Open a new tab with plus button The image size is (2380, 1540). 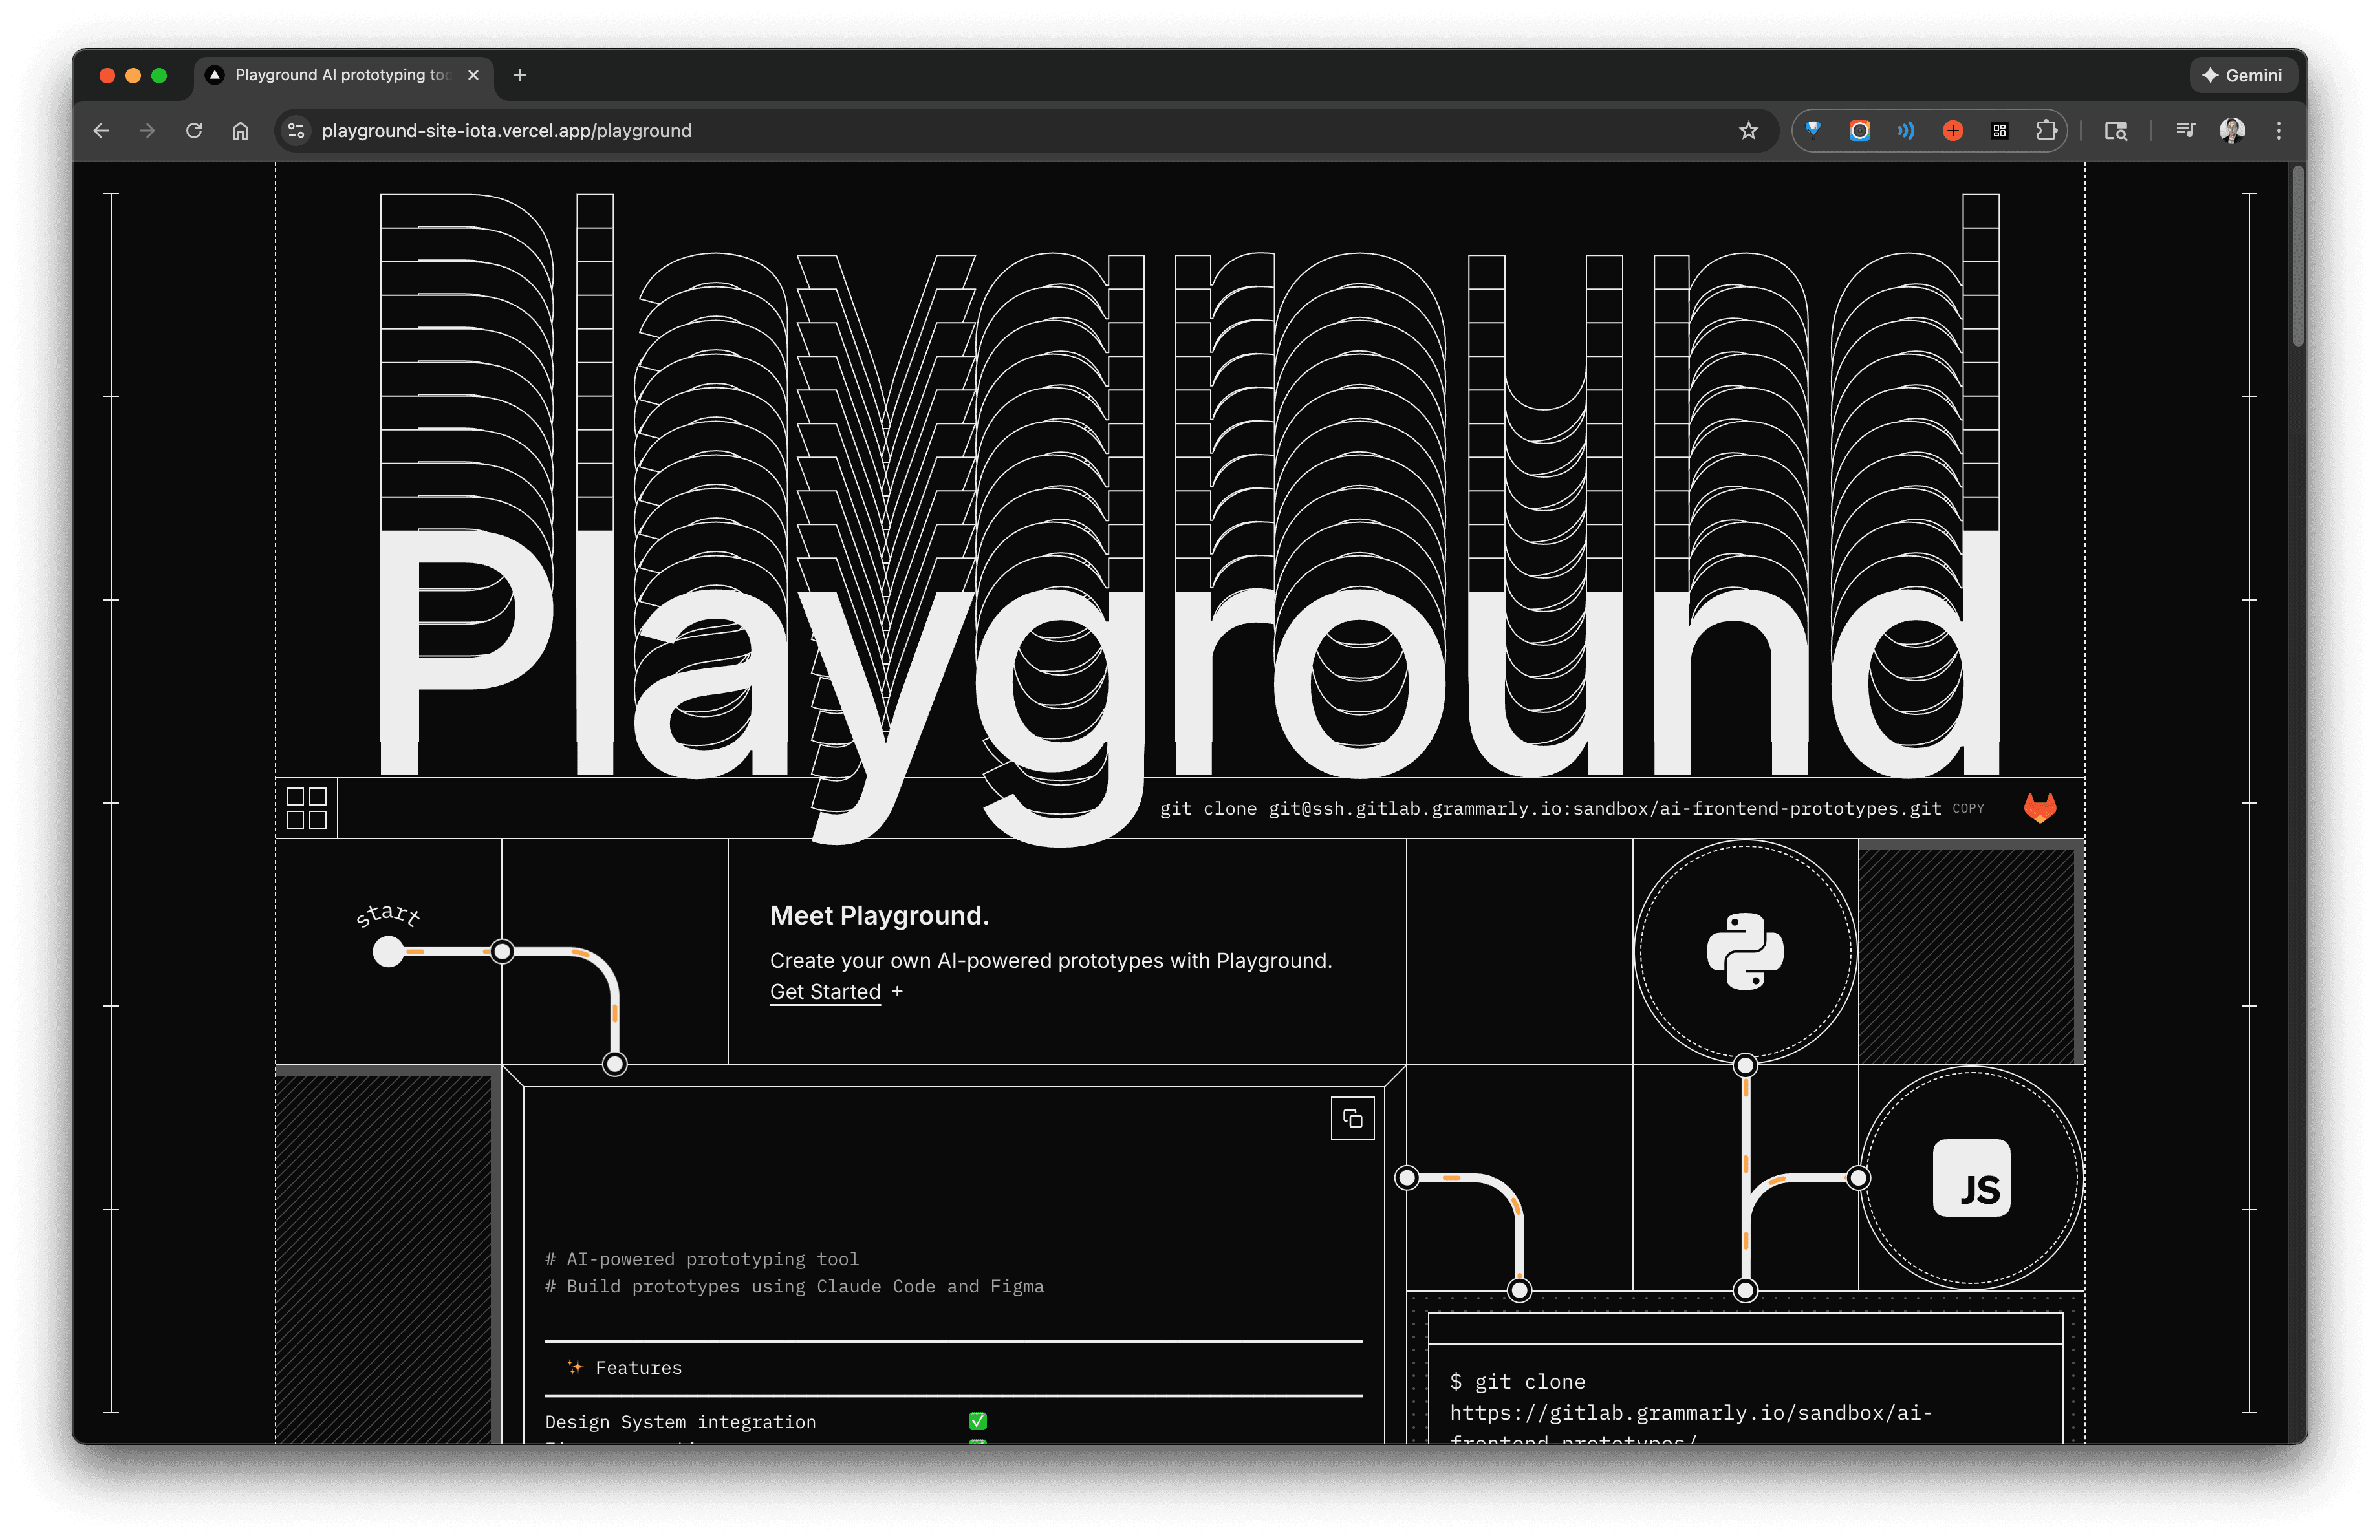pyautogui.click(x=519, y=75)
